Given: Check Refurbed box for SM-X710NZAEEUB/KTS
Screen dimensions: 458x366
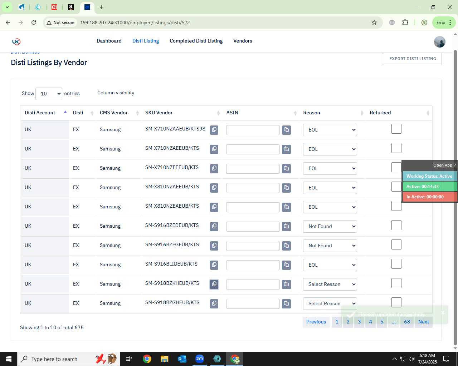Looking at the screenshot, I should click(396, 148).
